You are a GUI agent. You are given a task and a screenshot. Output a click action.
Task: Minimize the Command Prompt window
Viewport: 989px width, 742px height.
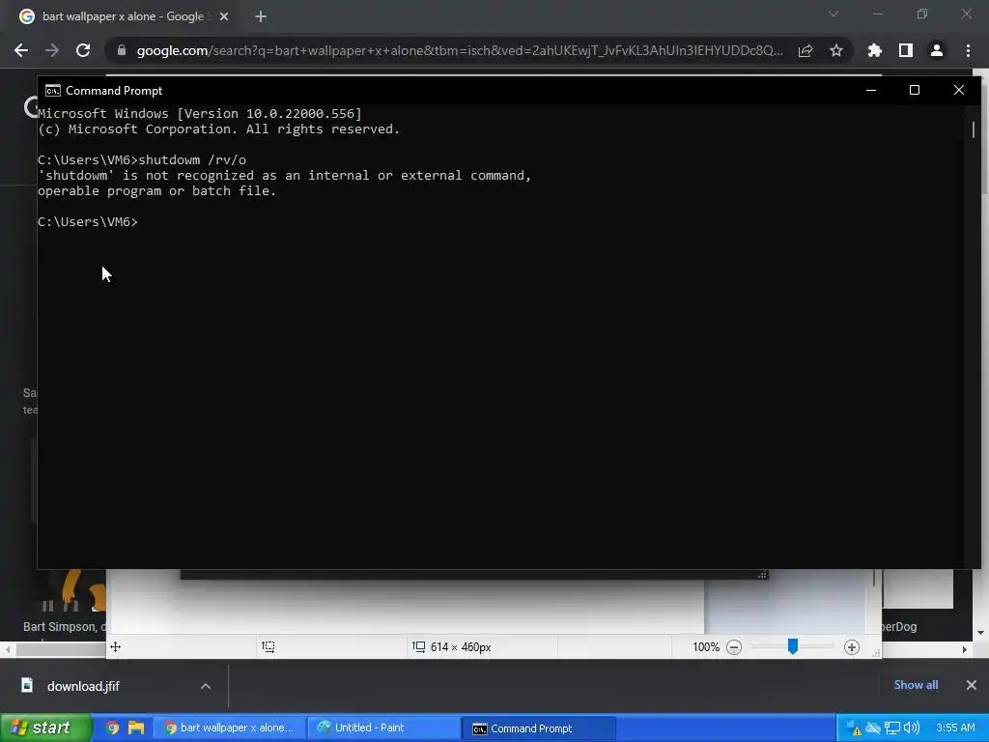[x=871, y=90]
